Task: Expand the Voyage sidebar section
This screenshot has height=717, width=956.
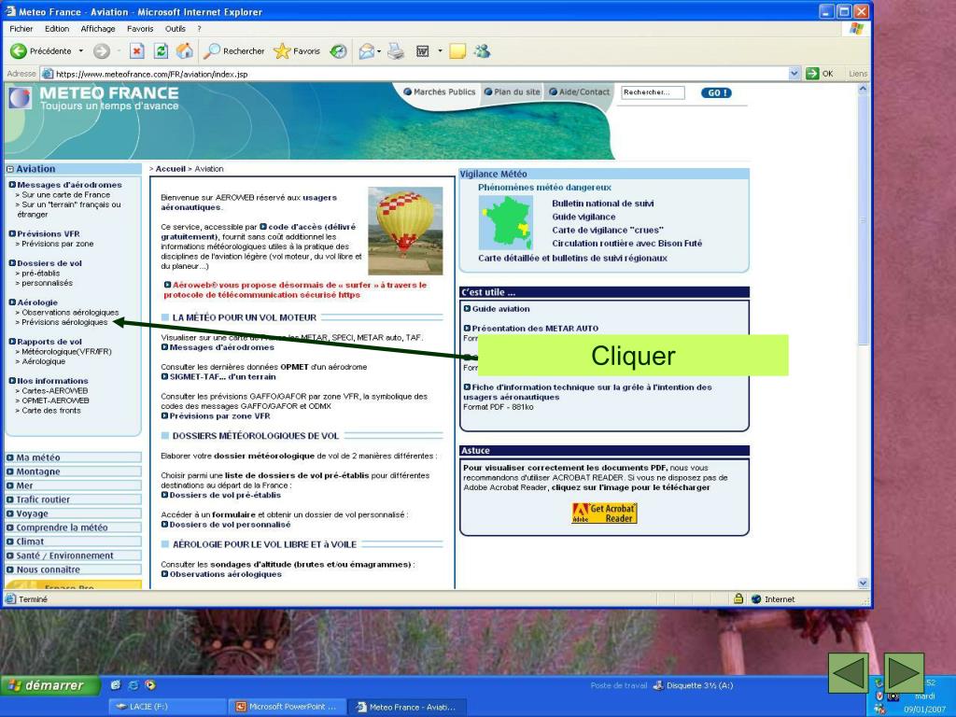Action: point(73,513)
